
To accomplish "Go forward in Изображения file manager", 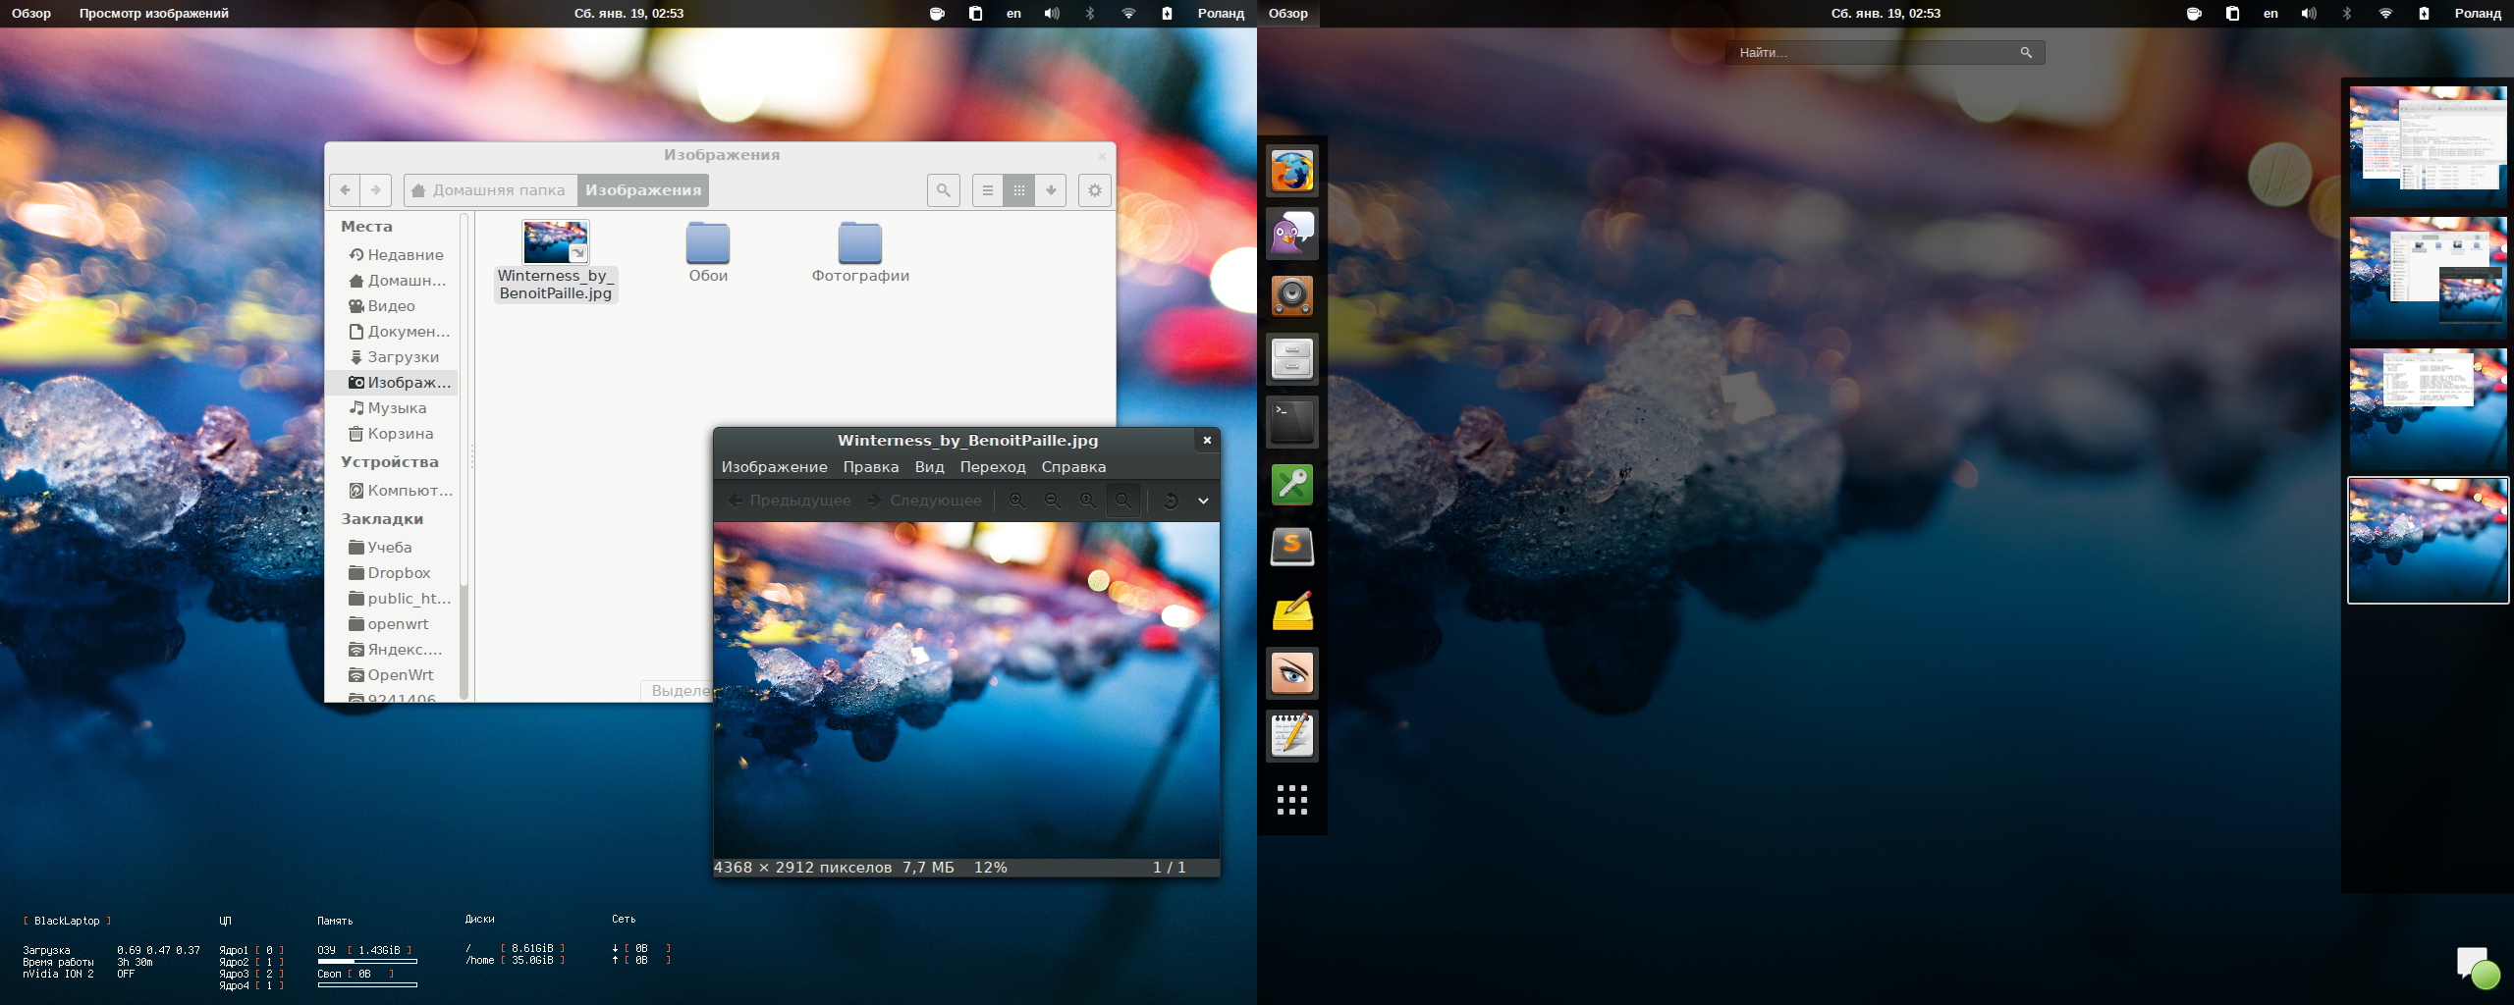I will tap(376, 190).
